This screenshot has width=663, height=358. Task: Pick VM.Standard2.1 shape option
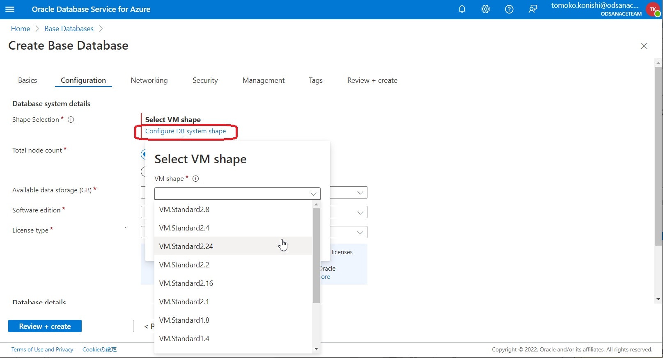[233, 302]
